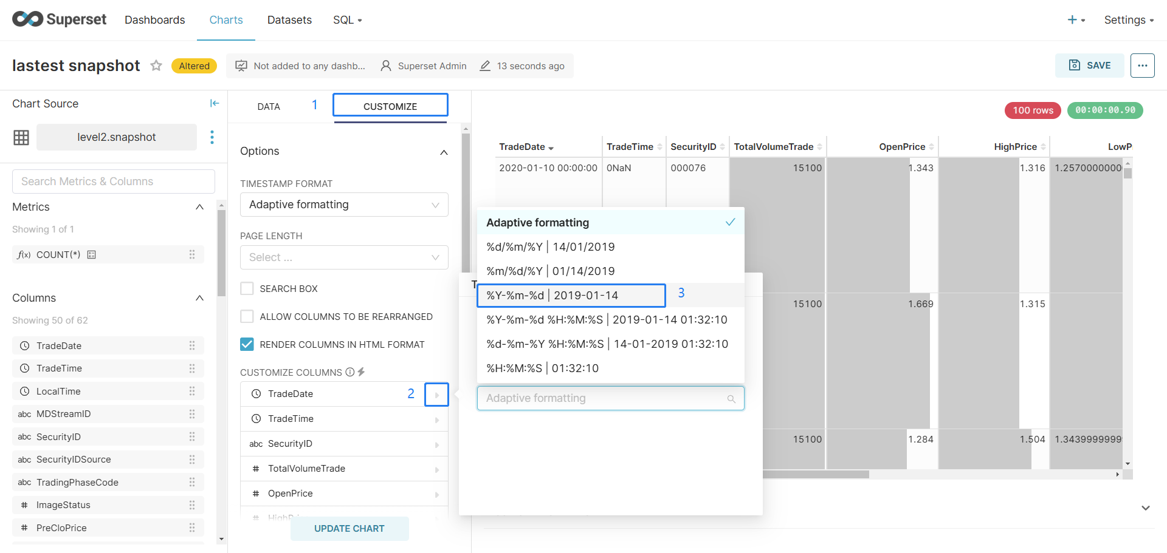Collapse the Options section

tap(444, 152)
